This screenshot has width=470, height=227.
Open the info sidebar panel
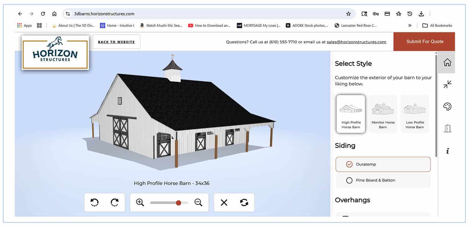(447, 151)
